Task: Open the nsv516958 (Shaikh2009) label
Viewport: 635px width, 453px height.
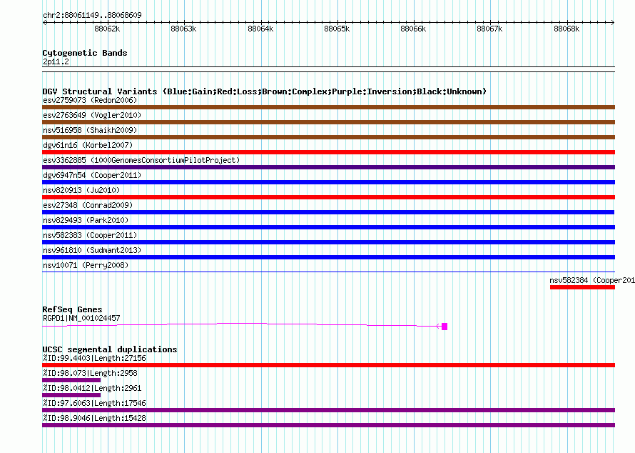Action: coord(90,130)
